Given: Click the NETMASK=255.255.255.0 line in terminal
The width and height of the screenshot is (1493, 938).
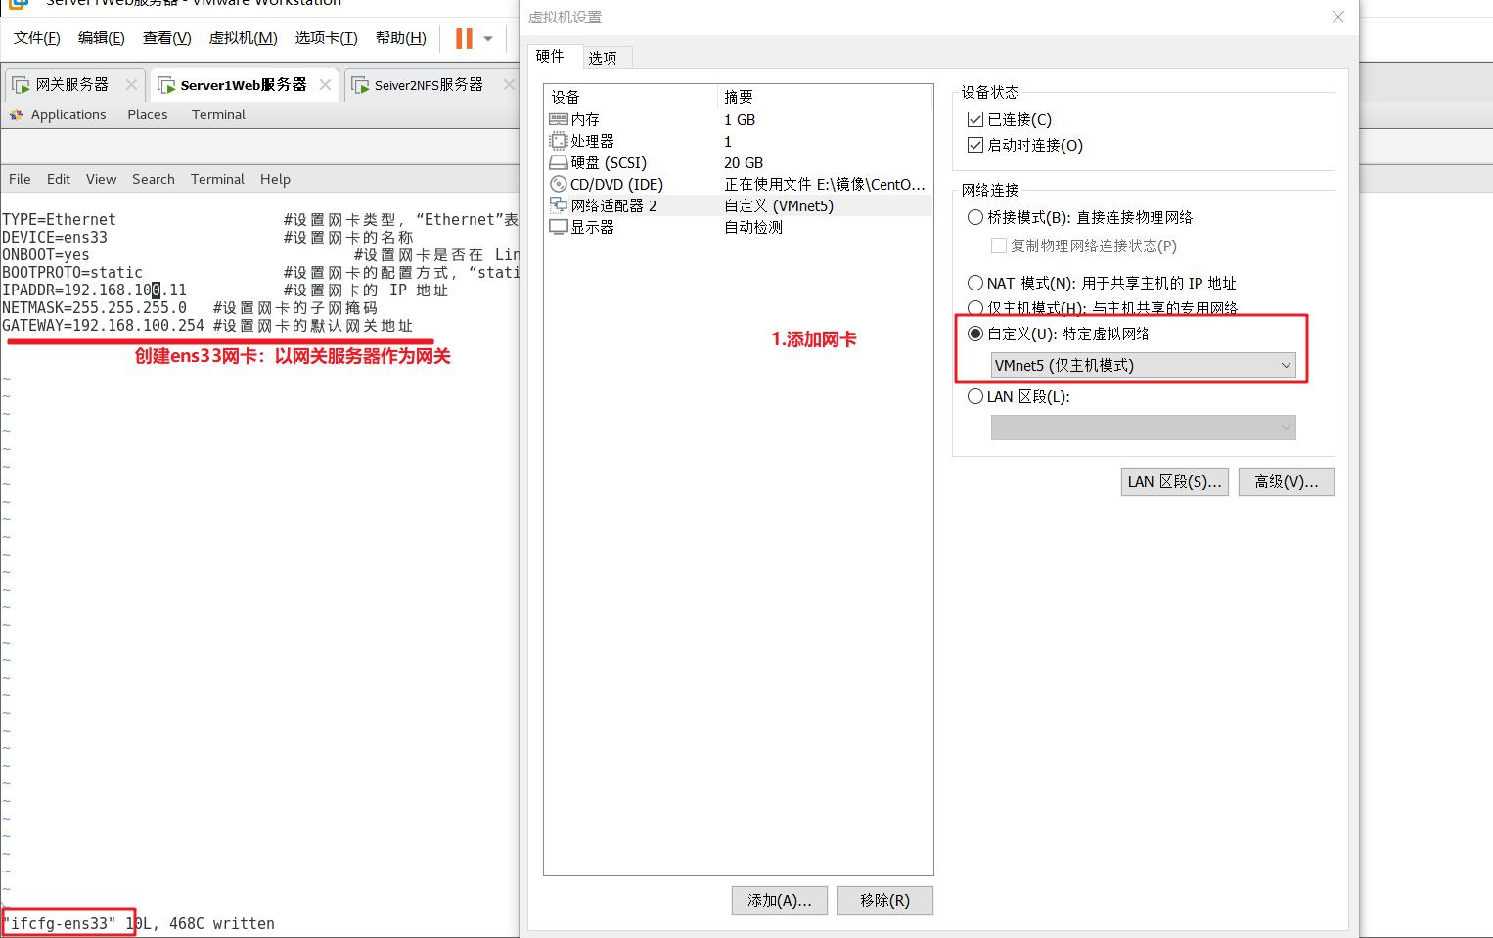Looking at the screenshot, I should (x=94, y=308).
